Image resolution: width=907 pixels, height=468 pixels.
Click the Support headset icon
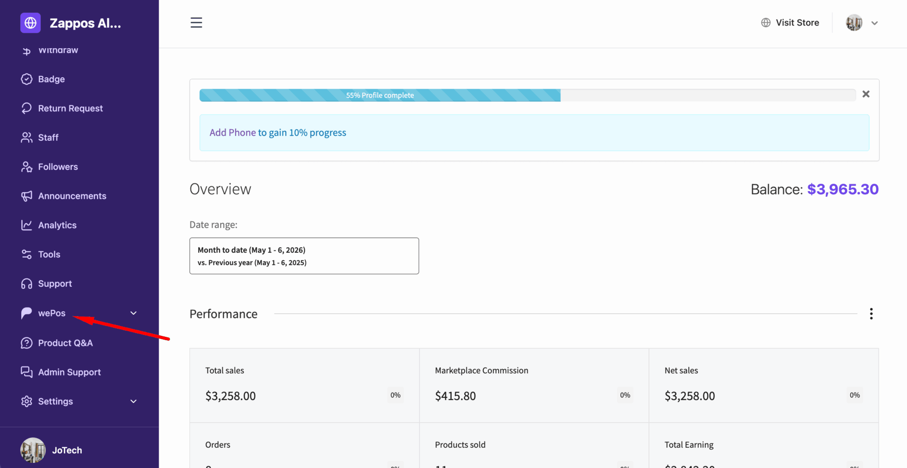[26, 284]
